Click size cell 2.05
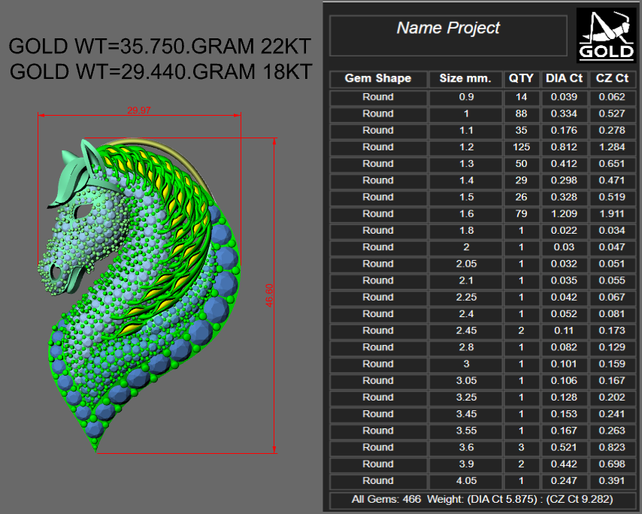This screenshot has width=642, height=514. tap(466, 265)
